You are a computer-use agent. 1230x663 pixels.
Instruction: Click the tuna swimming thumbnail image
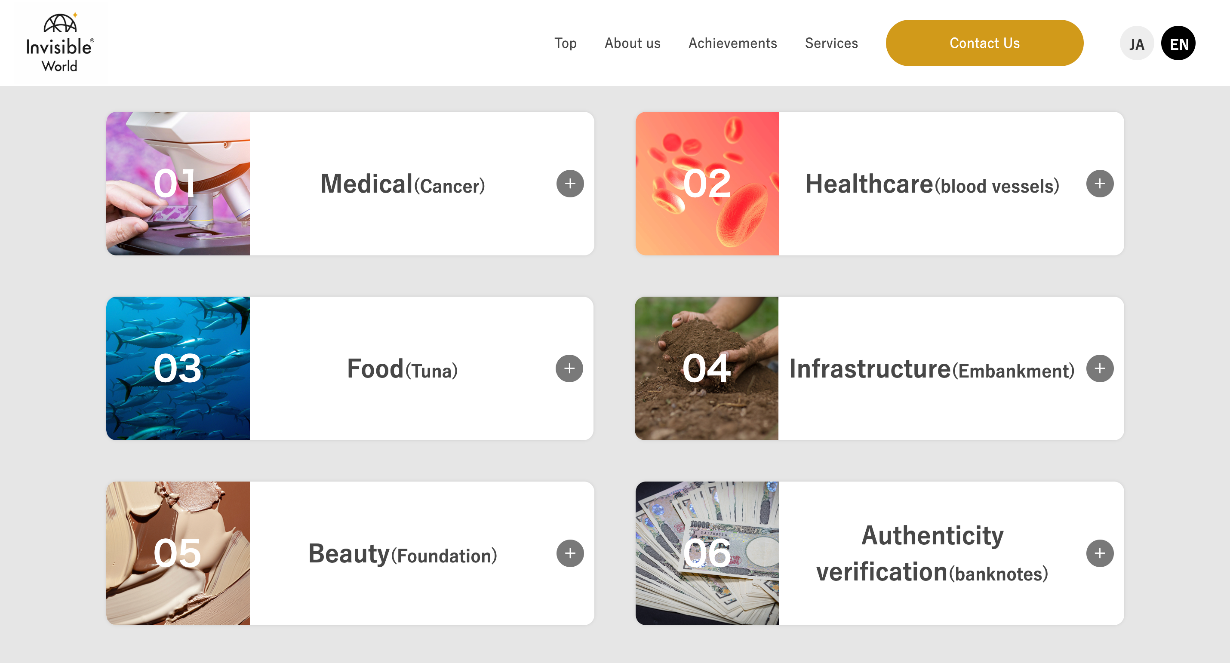(178, 368)
